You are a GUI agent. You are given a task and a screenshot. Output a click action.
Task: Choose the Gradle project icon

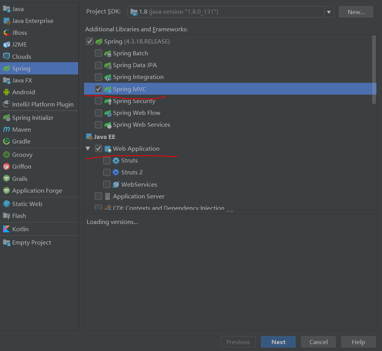point(6,141)
